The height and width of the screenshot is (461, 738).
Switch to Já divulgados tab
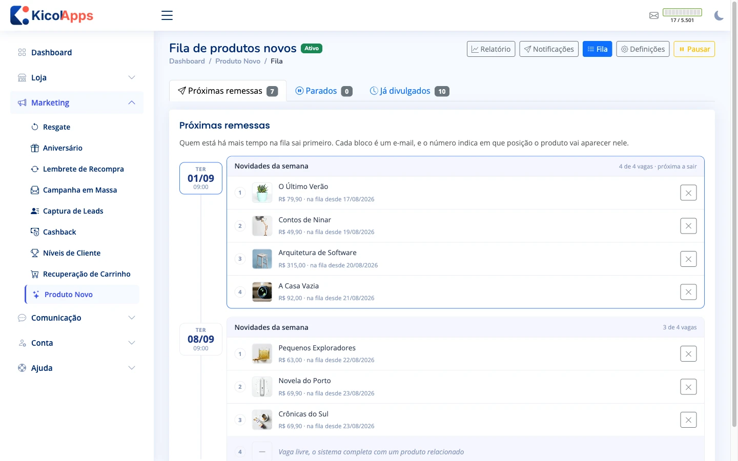409,91
